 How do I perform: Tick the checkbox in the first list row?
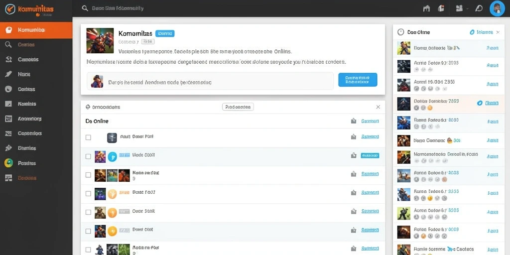pyautogui.click(x=88, y=137)
